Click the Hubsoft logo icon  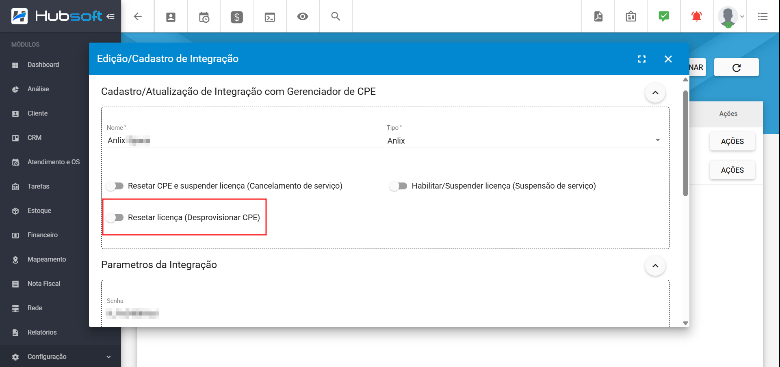[x=19, y=16]
